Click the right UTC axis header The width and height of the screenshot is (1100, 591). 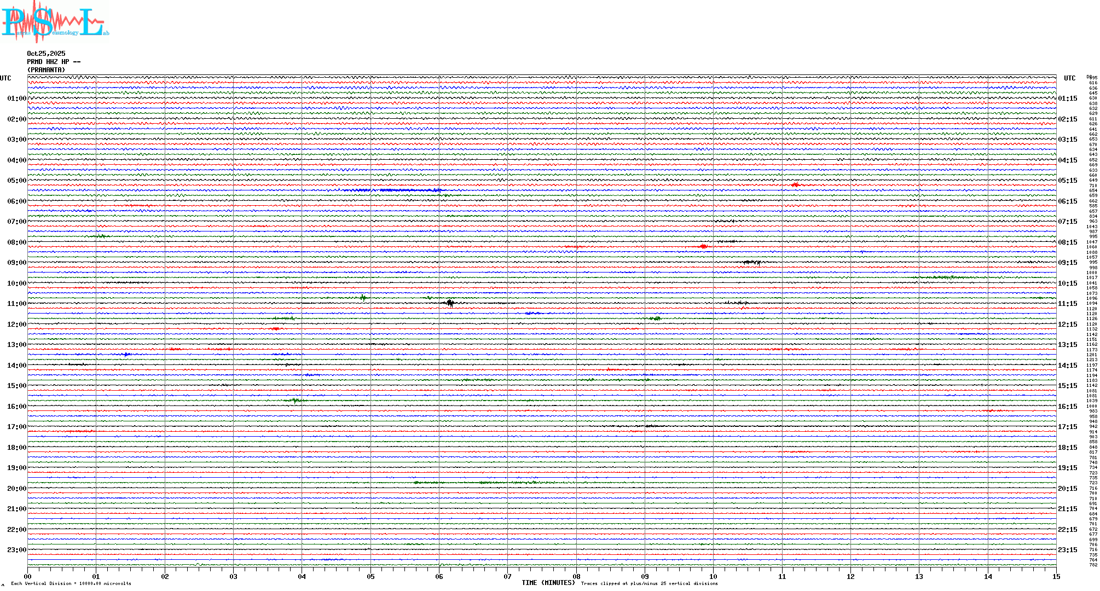[1069, 78]
